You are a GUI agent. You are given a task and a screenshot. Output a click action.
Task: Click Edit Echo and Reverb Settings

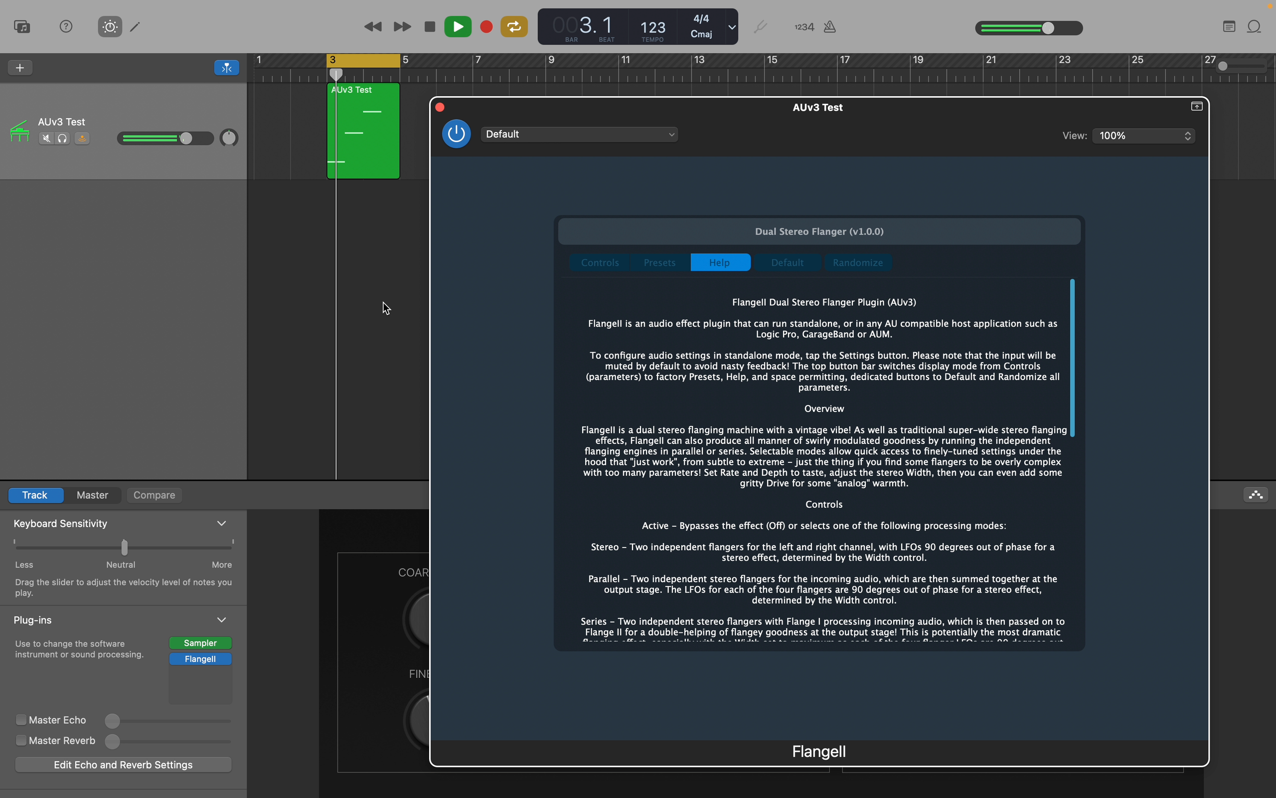[123, 765]
